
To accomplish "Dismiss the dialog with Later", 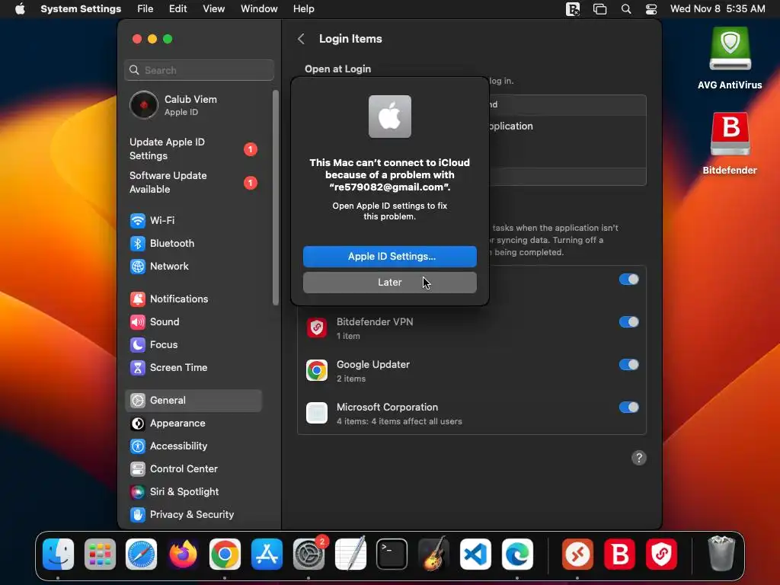I will tap(390, 282).
